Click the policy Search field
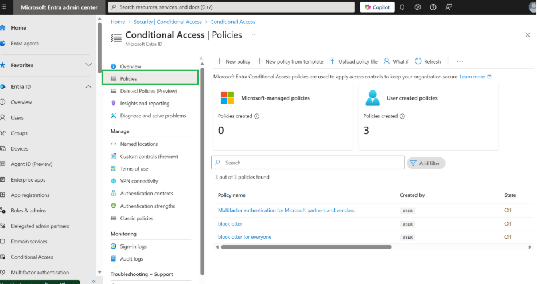Image resolution: width=537 pixels, height=284 pixels. (308, 163)
